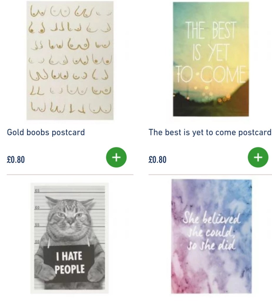Add Gold boobs postcard to basket
This screenshot has height=301, width=272.
tap(116, 158)
